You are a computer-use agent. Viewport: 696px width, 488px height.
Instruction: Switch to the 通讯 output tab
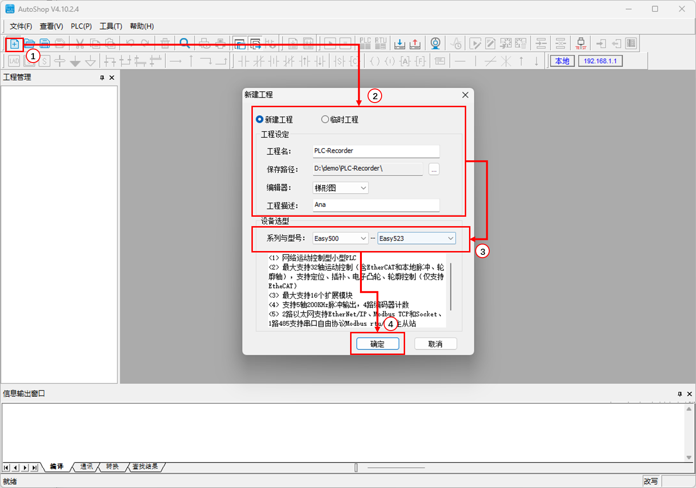click(x=86, y=467)
